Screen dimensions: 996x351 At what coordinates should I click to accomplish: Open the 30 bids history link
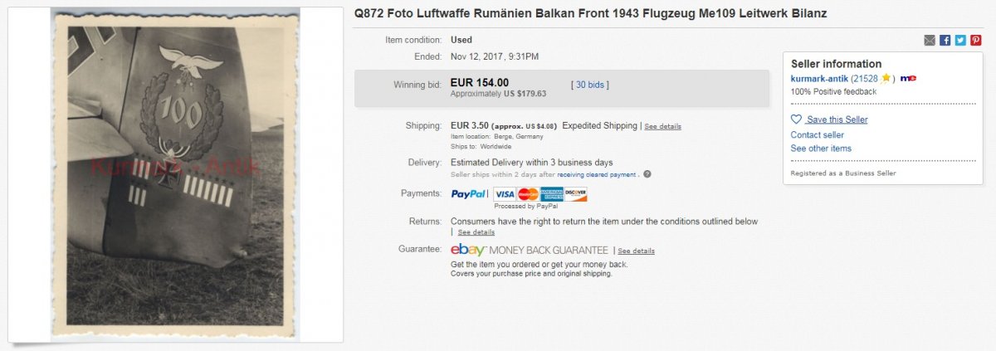589,85
